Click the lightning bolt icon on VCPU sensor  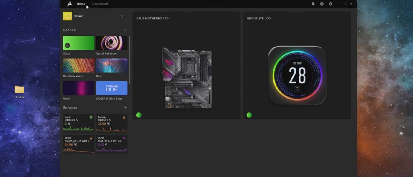pyautogui.click(x=124, y=138)
